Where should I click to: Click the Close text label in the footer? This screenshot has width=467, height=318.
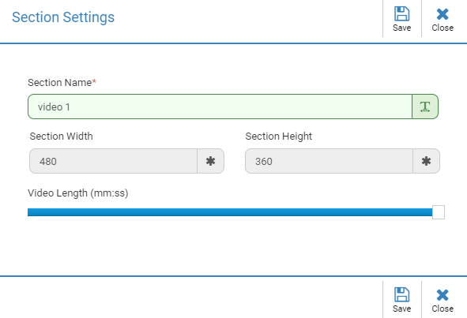tap(443, 309)
